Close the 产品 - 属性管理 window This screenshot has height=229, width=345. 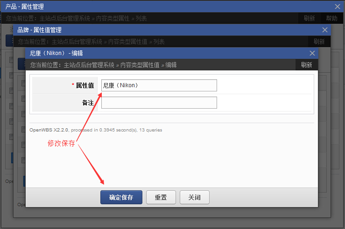click(x=338, y=7)
